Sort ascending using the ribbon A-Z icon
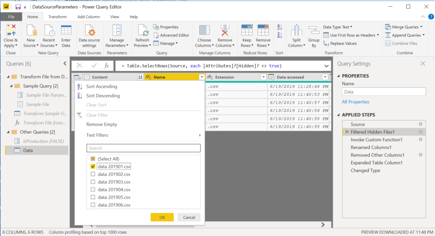The image size is (435, 236). [280, 27]
